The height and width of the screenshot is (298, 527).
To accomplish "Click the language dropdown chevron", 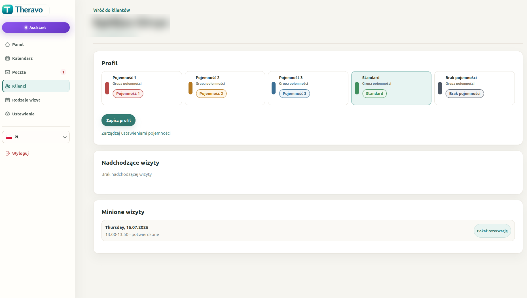I will (x=65, y=137).
